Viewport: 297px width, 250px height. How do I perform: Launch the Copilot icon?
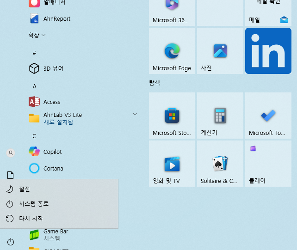(34, 152)
